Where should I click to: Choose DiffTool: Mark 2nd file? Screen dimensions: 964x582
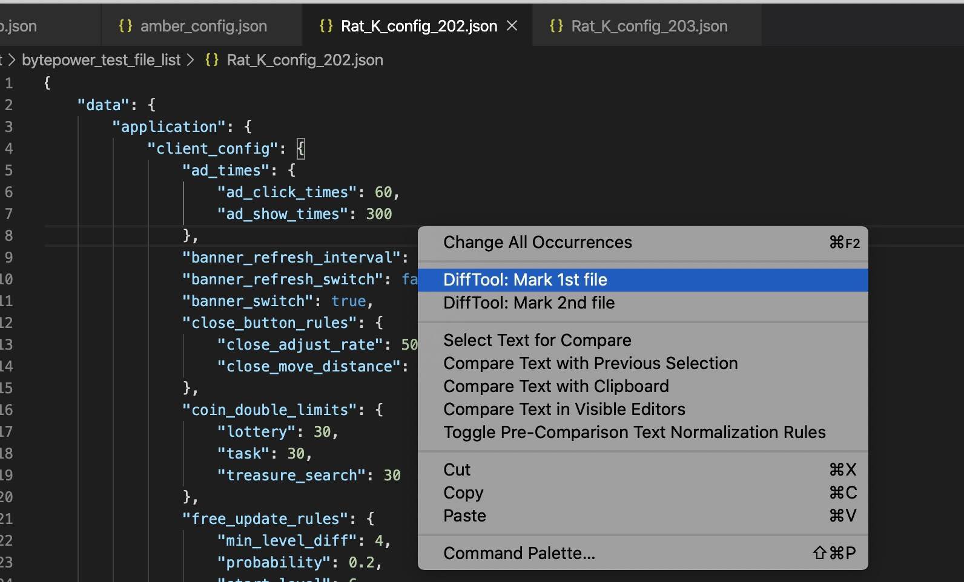point(642,302)
